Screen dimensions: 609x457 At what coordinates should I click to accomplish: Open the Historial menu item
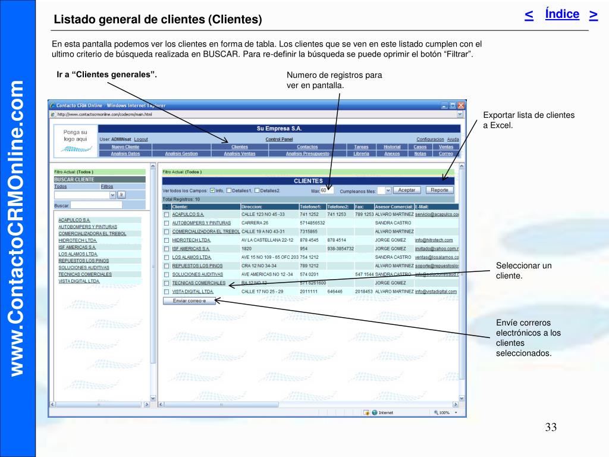point(392,147)
